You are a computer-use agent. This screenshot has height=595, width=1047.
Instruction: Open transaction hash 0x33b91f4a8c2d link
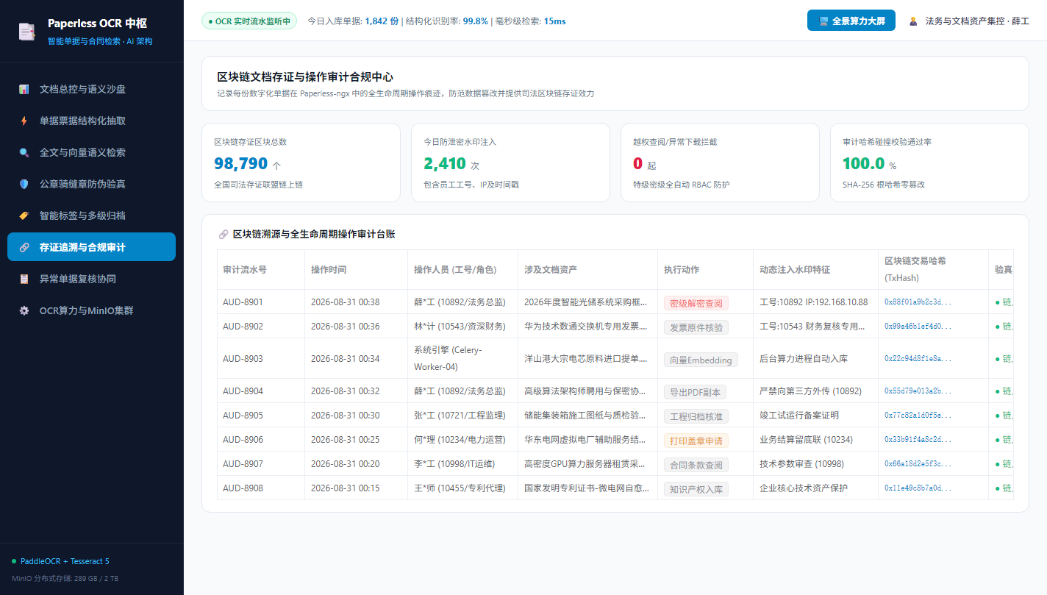[918, 440]
